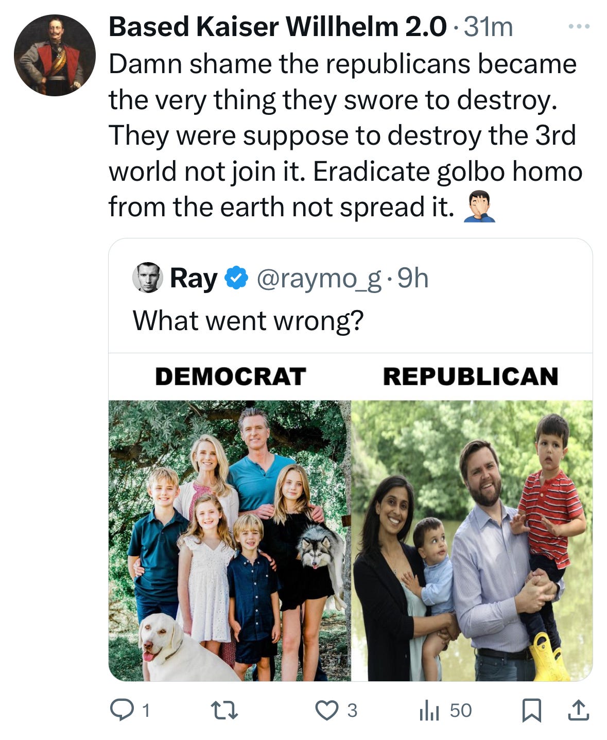607x740 pixels.
Task: Tap the 9h quoted post timestamp
Action: click(x=413, y=278)
